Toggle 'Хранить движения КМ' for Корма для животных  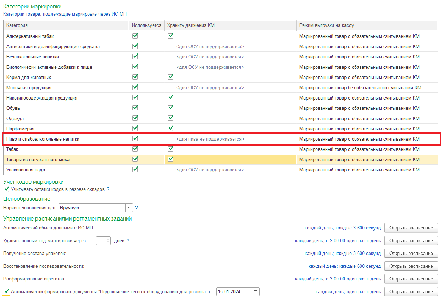coord(171,77)
